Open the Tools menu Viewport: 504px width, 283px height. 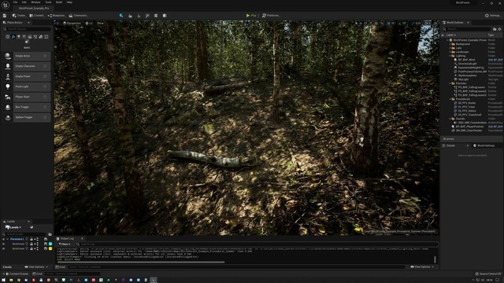[48, 2]
